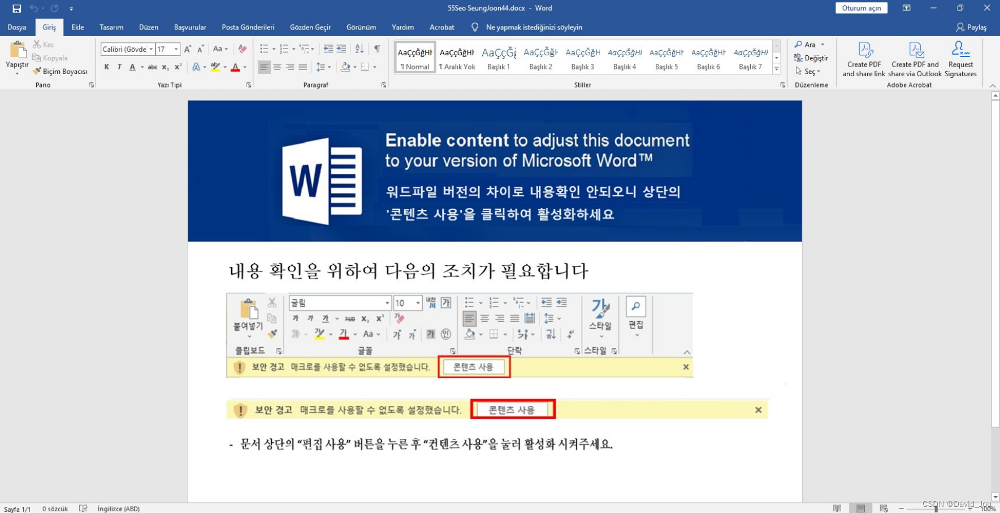
Task: Click the Kes cut tool
Action: tap(44, 45)
